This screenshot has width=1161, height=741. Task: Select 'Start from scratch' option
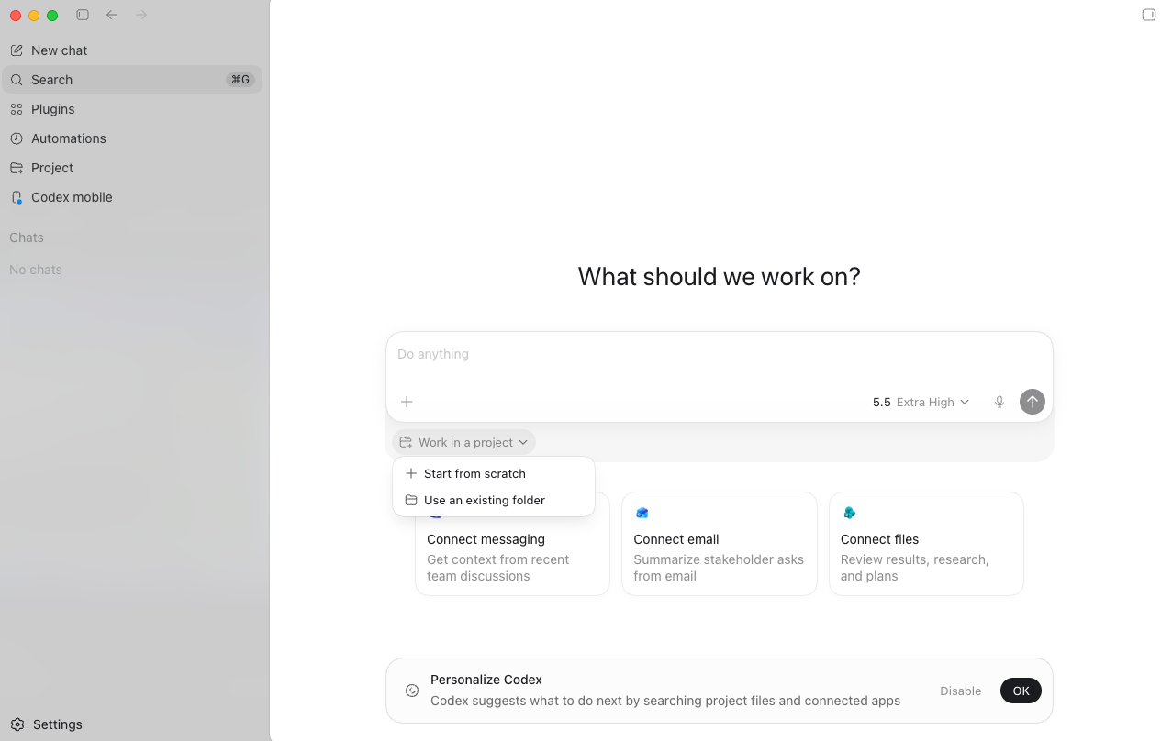[x=494, y=473]
